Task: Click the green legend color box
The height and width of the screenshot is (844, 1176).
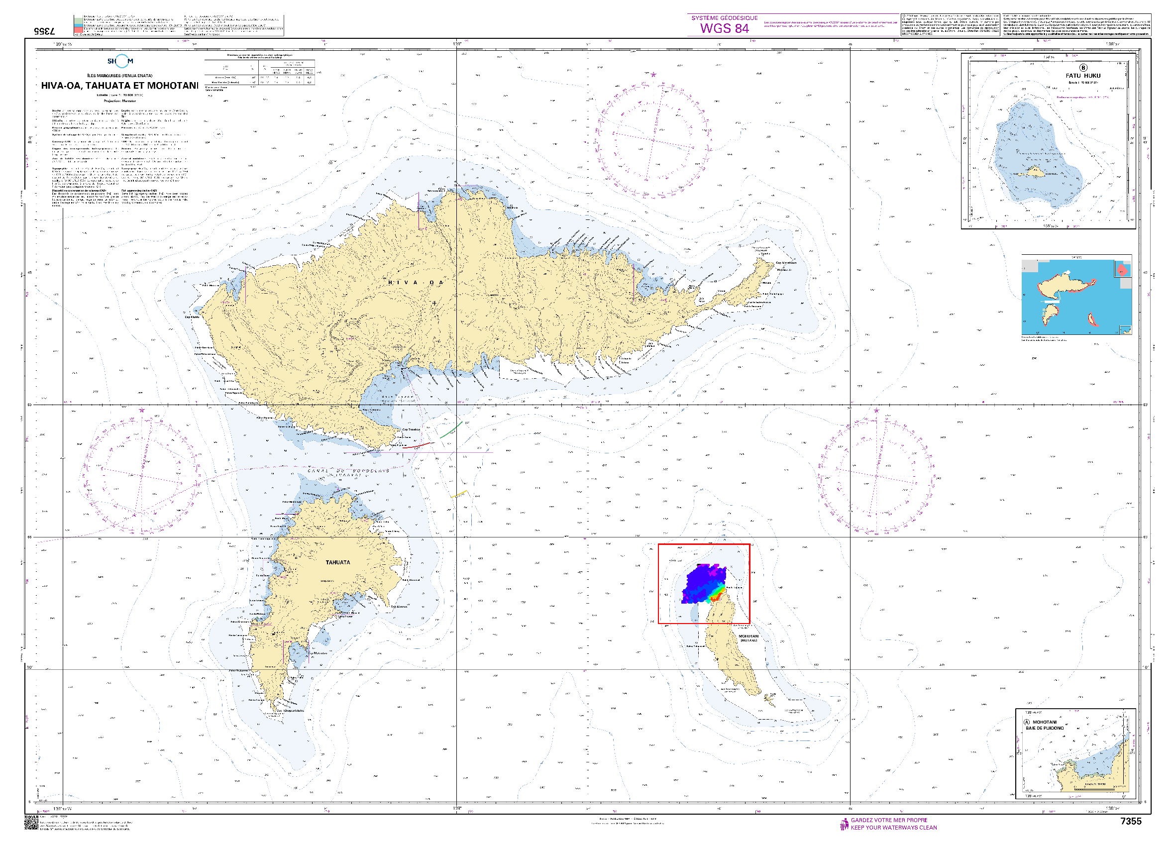Action: coord(78,21)
